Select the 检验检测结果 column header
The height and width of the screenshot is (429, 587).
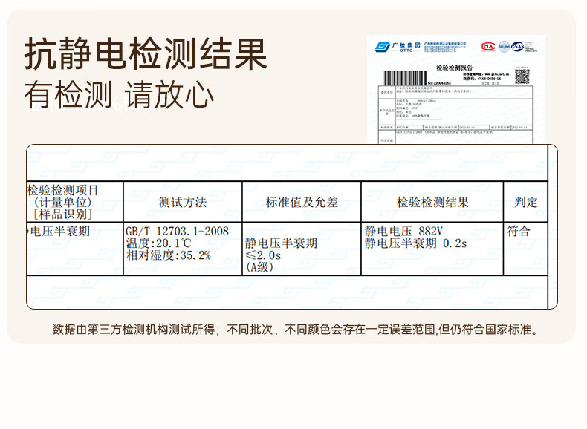tap(432, 203)
